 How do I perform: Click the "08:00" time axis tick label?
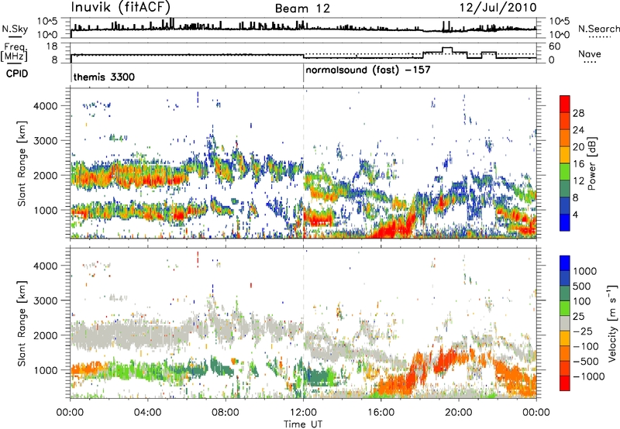point(226,413)
